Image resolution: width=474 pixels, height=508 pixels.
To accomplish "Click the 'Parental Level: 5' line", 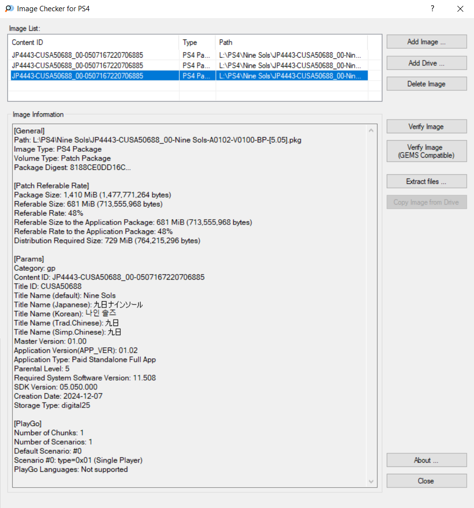I will pyautogui.click(x=41, y=369).
